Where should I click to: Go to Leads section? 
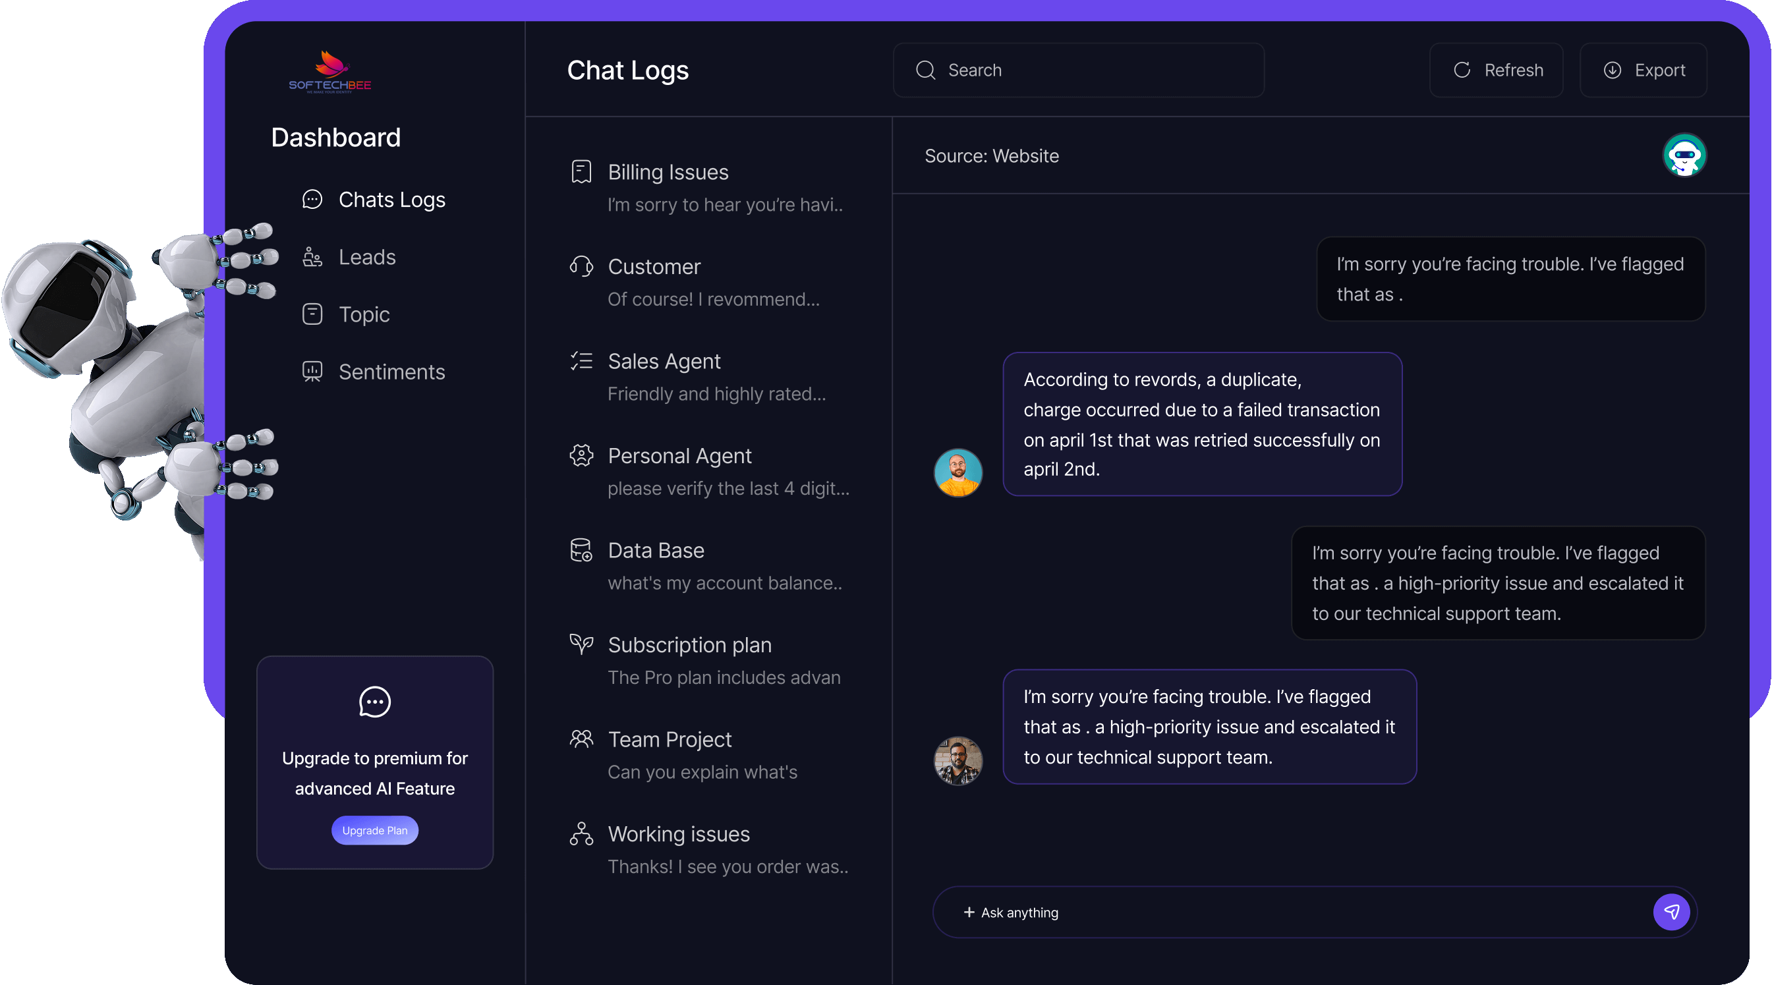click(x=366, y=257)
